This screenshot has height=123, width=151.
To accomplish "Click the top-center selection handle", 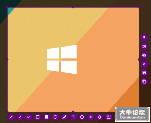I will pyautogui.click(x=73, y=7).
